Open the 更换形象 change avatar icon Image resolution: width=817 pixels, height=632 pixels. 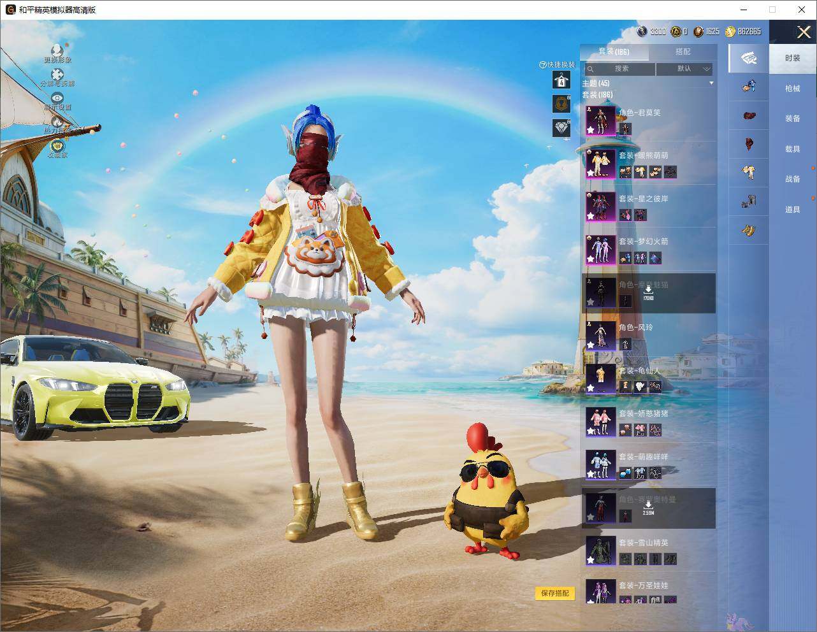coord(57,50)
